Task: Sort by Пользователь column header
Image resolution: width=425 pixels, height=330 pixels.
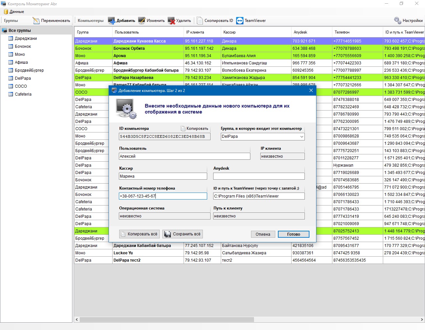Action: pos(148,32)
